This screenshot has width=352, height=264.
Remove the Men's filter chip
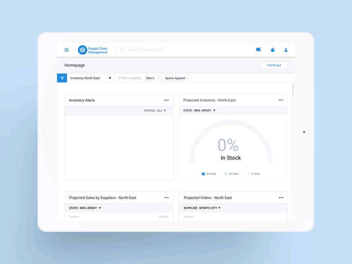159,78
